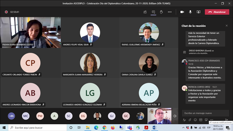Open Task View on the taskbar
The image size is (233, 131).
pyautogui.click(x=79, y=128)
